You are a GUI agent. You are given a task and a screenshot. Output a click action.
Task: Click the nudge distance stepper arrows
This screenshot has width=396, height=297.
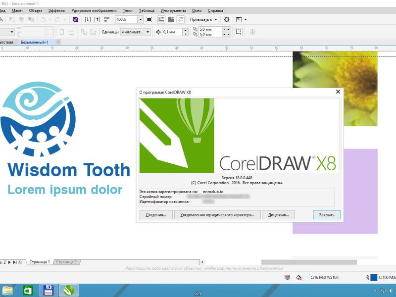point(186,32)
